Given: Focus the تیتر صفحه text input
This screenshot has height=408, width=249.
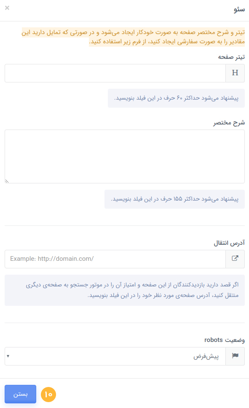Looking at the screenshot, I should point(115,73).
